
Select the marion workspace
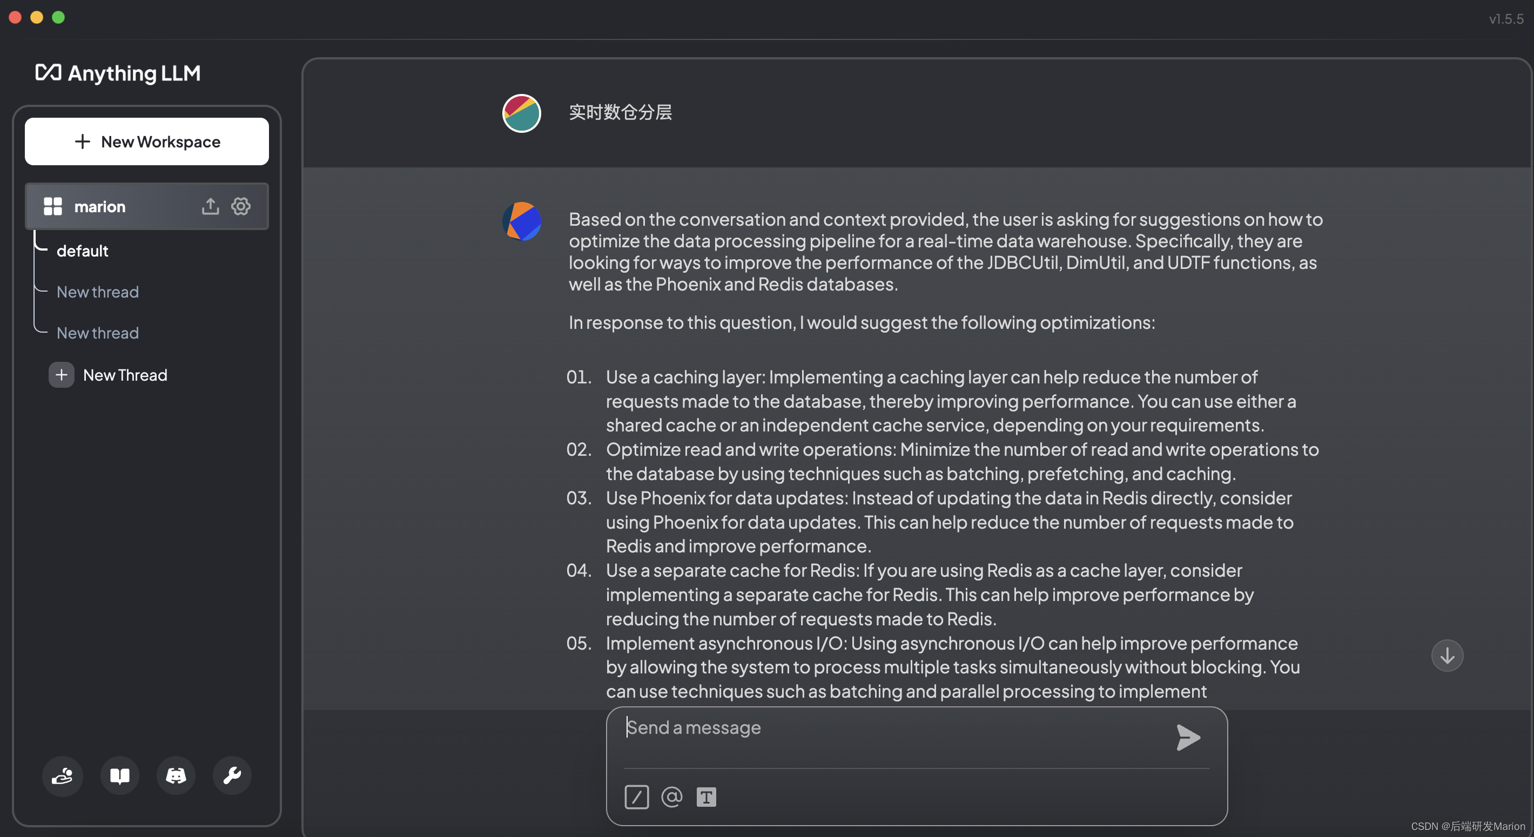tap(99, 207)
